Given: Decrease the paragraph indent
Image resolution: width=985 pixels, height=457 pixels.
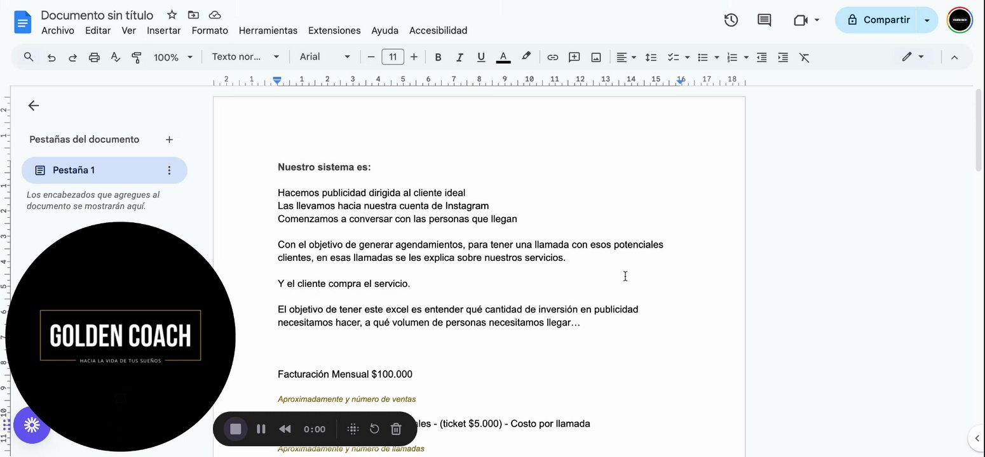Looking at the screenshot, I should pyautogui.click(x=762, y=57).
